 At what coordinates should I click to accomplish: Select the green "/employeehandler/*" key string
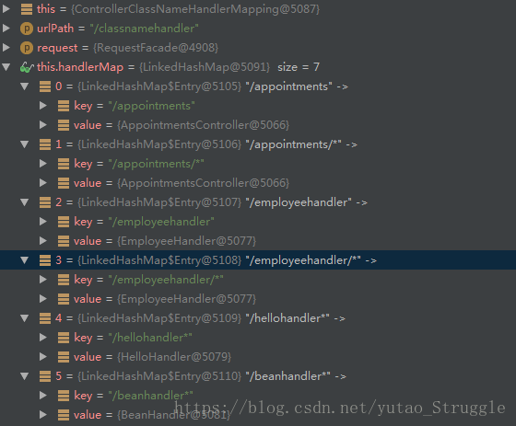click(x=166, y=280)
